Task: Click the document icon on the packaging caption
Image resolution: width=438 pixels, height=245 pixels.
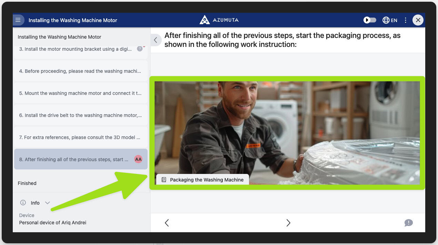Action: 163,179
